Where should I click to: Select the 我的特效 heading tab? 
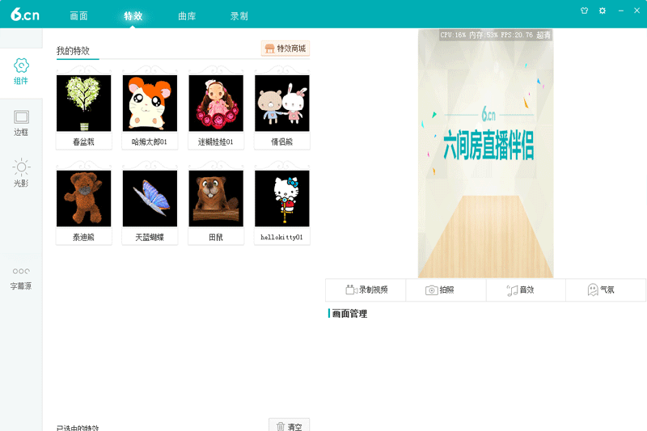click(x=73, y=51)
